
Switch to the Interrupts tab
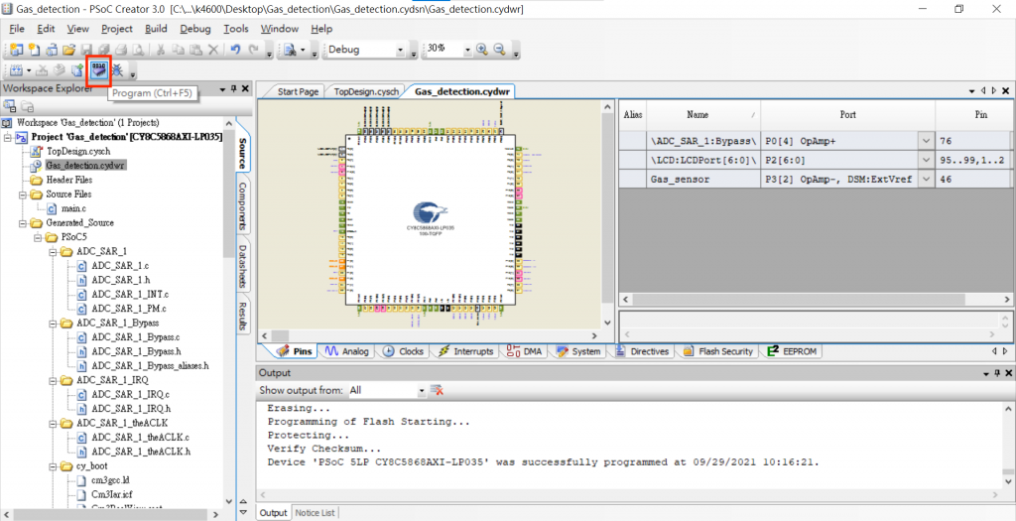pyautogui.click(x=465, y=351)
